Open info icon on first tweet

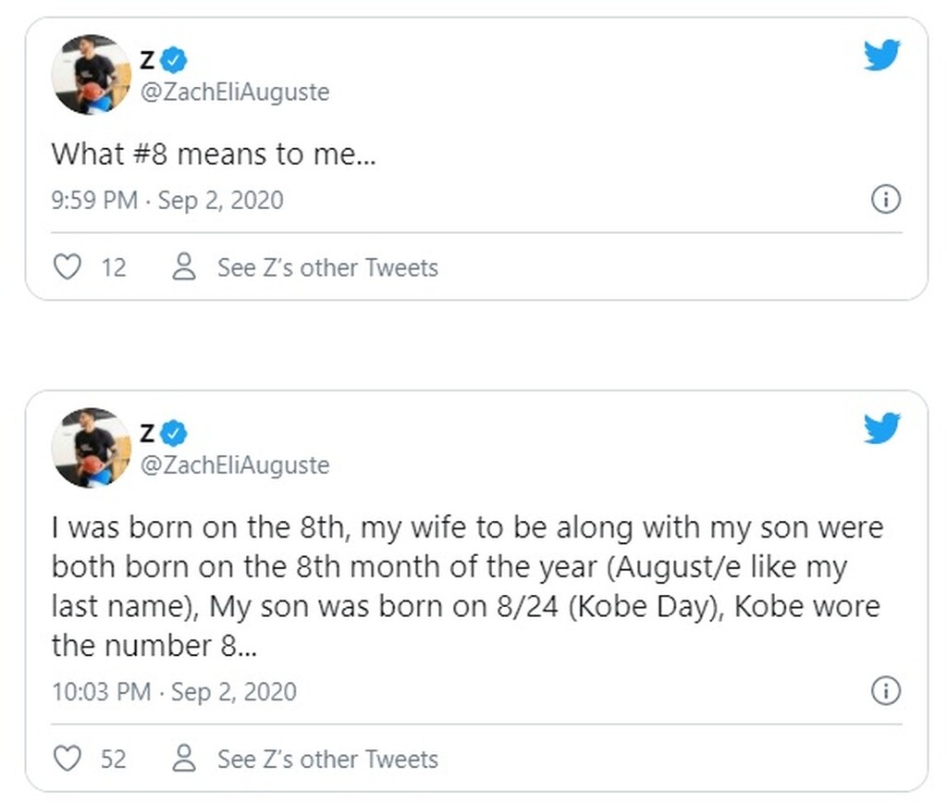click(886, 200)
